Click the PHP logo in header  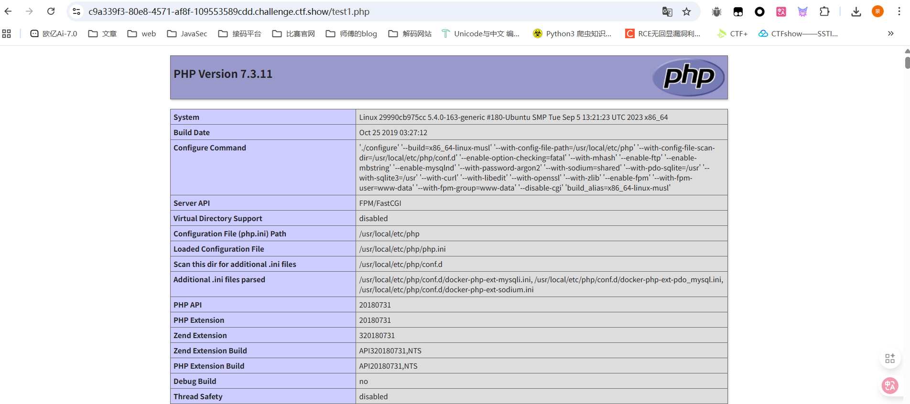coord(688,77)
